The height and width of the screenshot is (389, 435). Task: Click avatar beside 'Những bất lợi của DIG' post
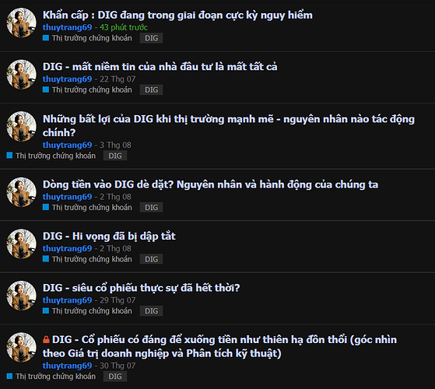pyautogui.click(x=21, y=126)
